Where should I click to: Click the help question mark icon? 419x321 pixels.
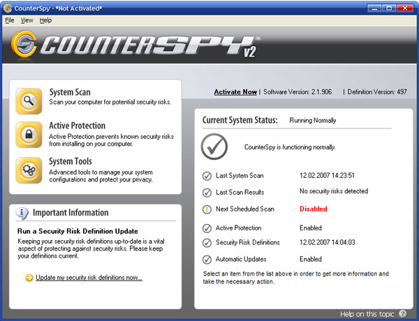(x=403, y=314)
